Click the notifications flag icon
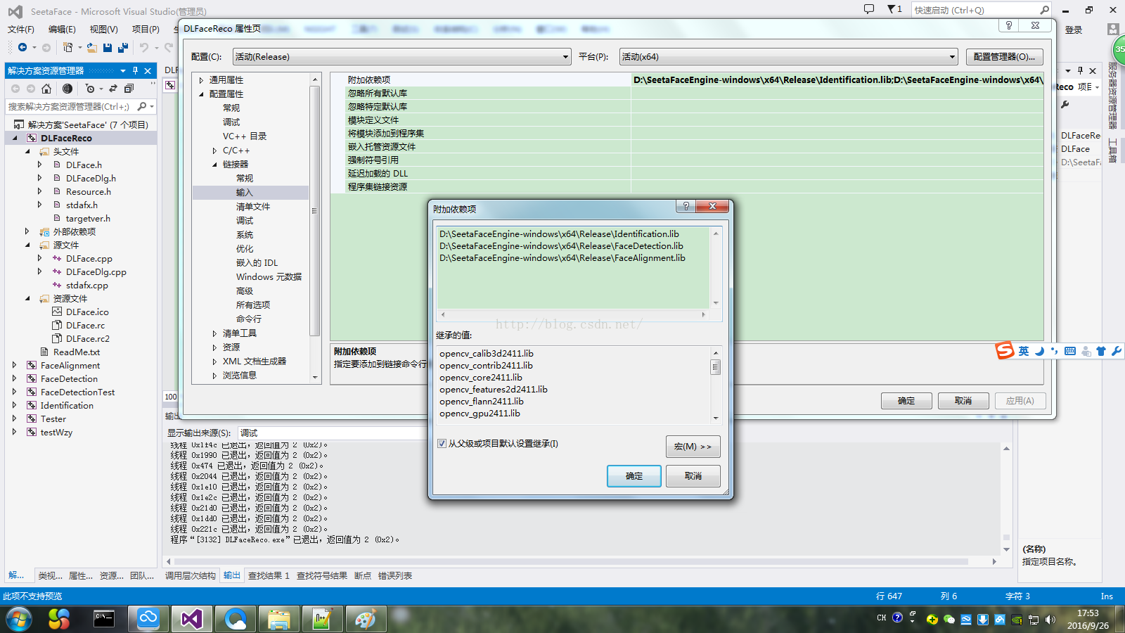Screen dimensions: 1125x633 point(892,9)
